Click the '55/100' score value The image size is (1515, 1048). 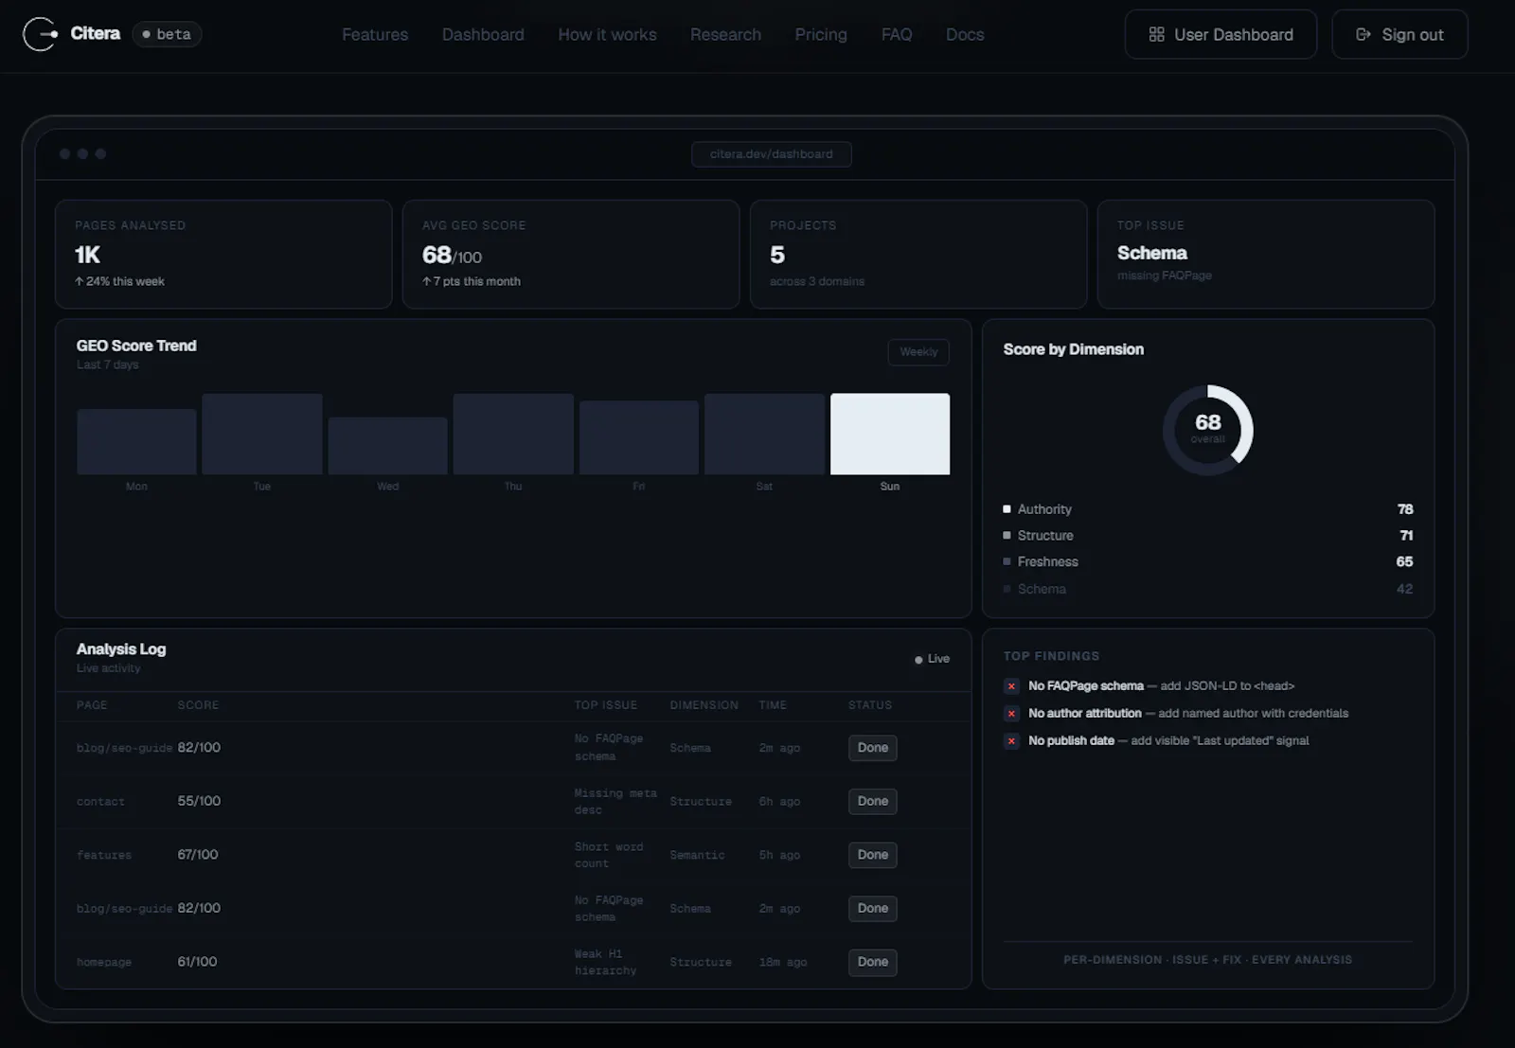pyautogui.click(x=199, y=801)
